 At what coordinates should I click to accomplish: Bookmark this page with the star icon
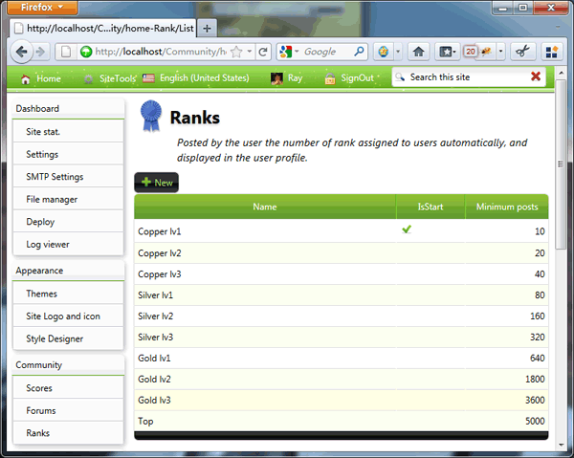[237, 52]
